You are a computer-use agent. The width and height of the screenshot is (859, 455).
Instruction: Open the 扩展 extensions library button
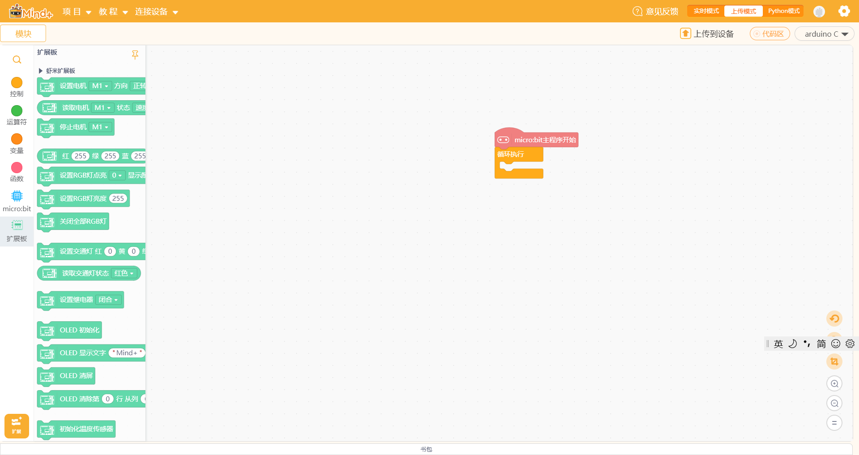tap(17, 426)
